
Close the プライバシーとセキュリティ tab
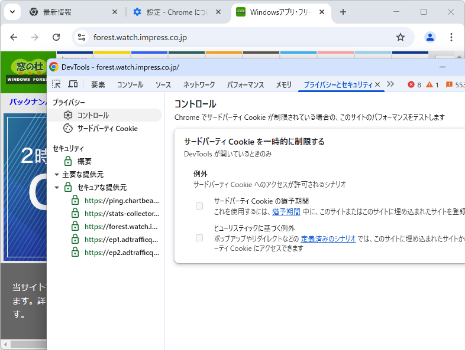point(377,84)
